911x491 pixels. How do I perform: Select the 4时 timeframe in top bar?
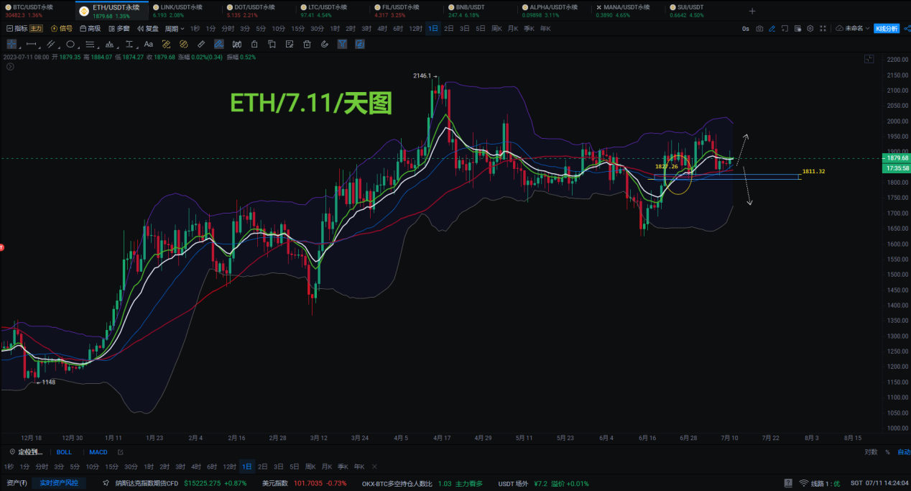pos(381,29)
